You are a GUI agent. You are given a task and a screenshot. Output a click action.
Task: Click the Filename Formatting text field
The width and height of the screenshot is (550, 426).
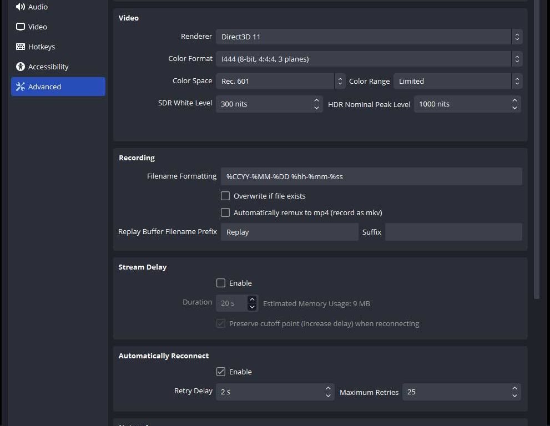pos(371,176)
